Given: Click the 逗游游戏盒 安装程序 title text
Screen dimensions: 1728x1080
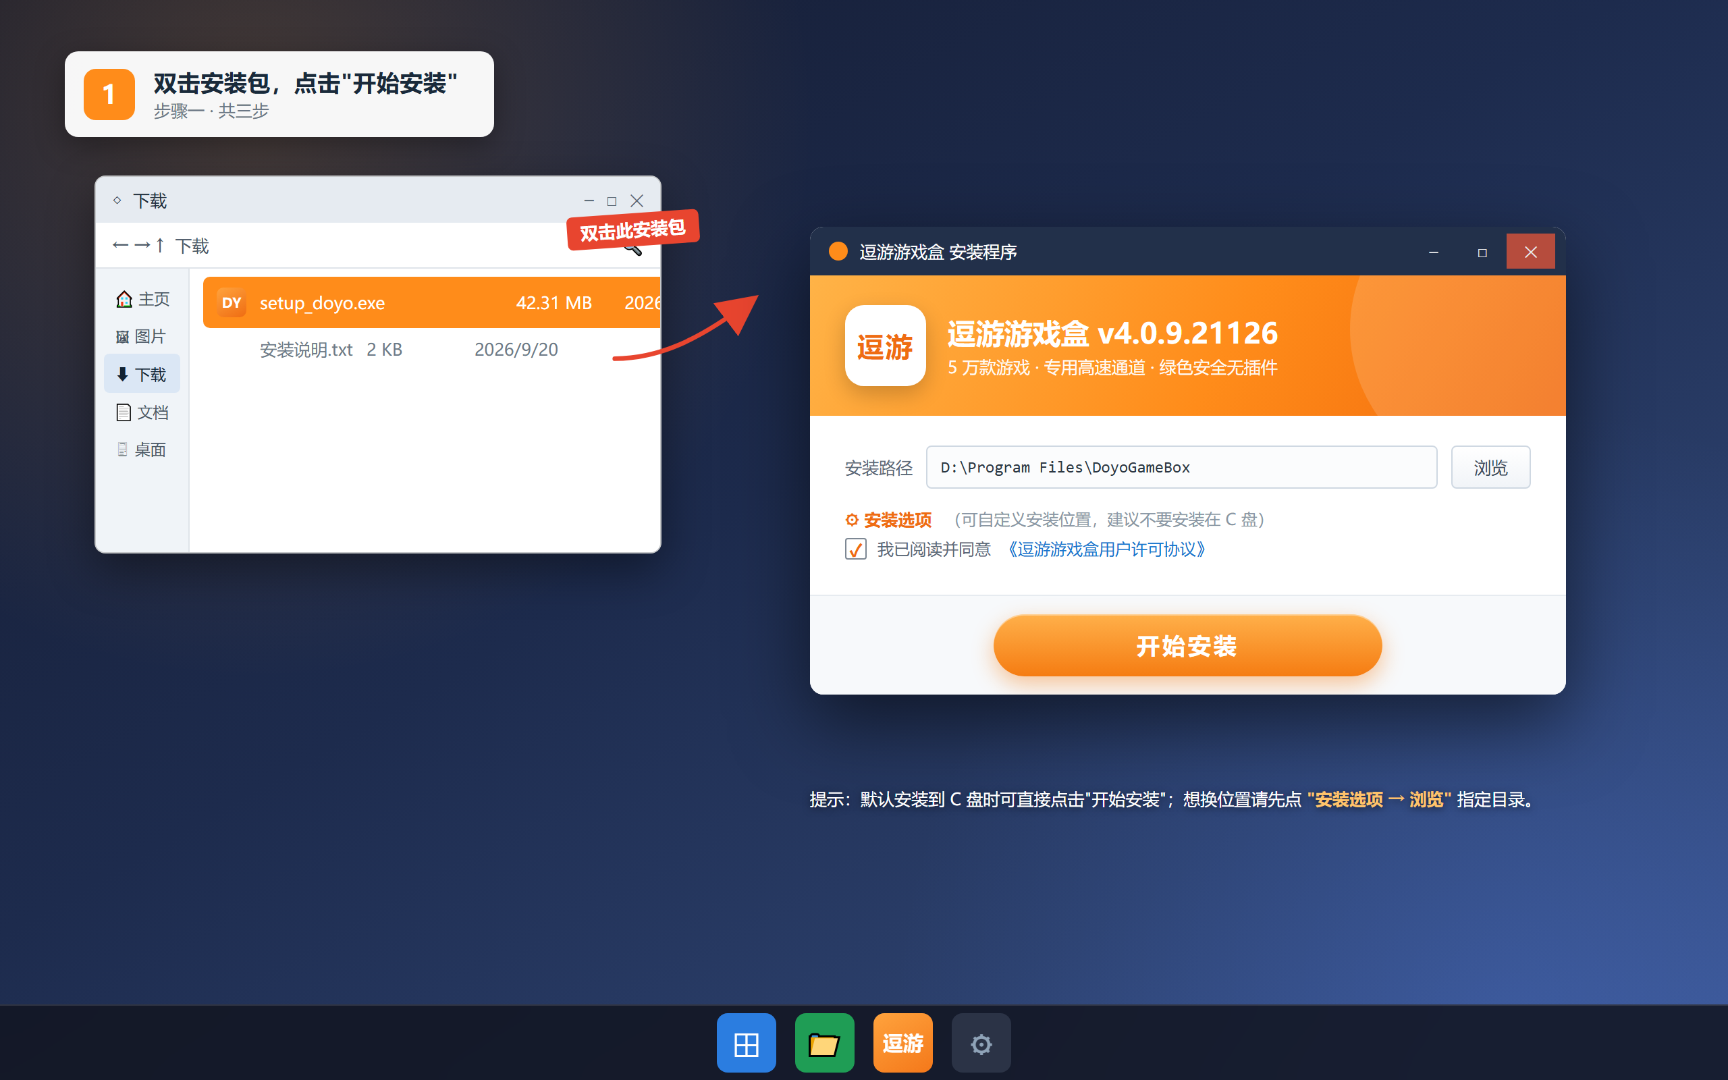Looking at the screenshot, I should coord(938,251).
